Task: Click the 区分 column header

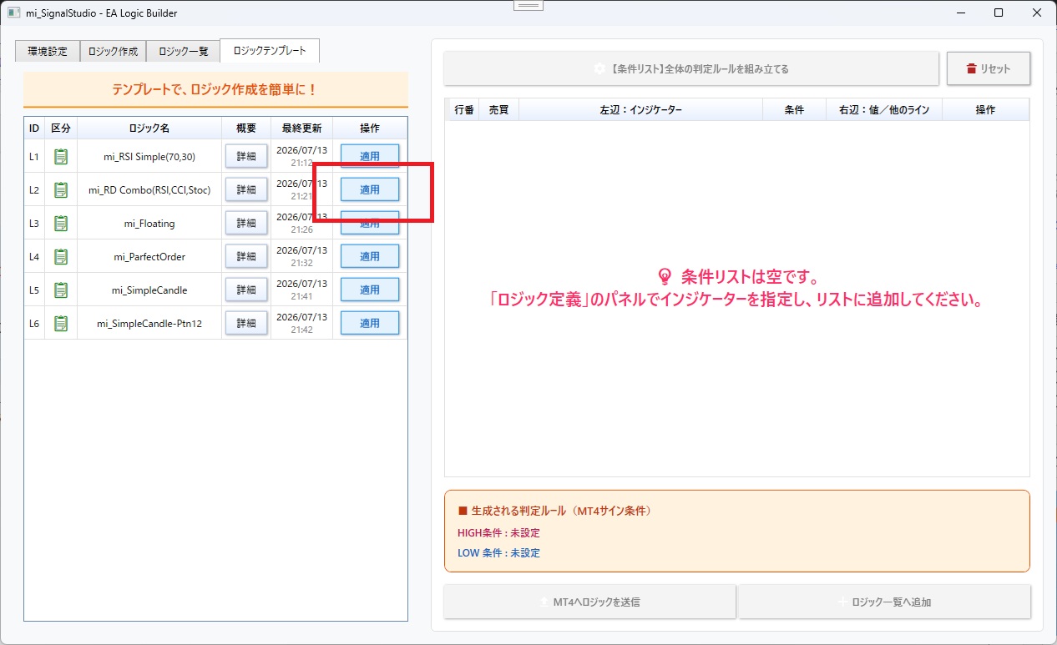Action: (x=61, y=128)
